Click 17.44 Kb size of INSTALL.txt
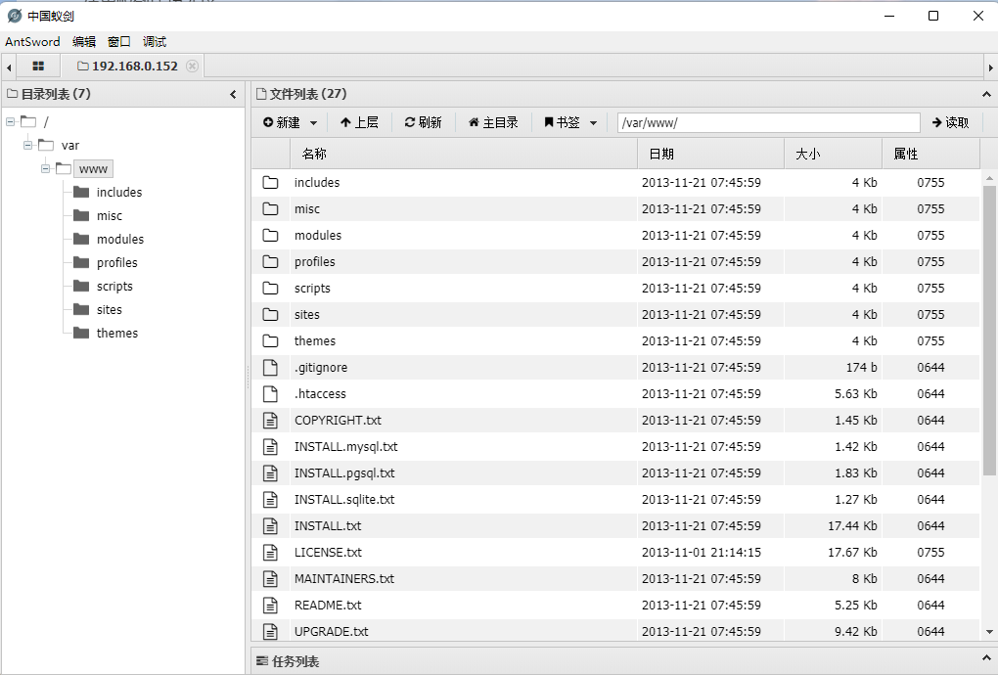998x675 pixels. [852, 525]
